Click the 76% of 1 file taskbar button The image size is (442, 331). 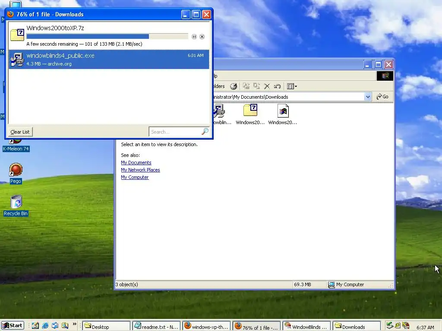point(256,326)
